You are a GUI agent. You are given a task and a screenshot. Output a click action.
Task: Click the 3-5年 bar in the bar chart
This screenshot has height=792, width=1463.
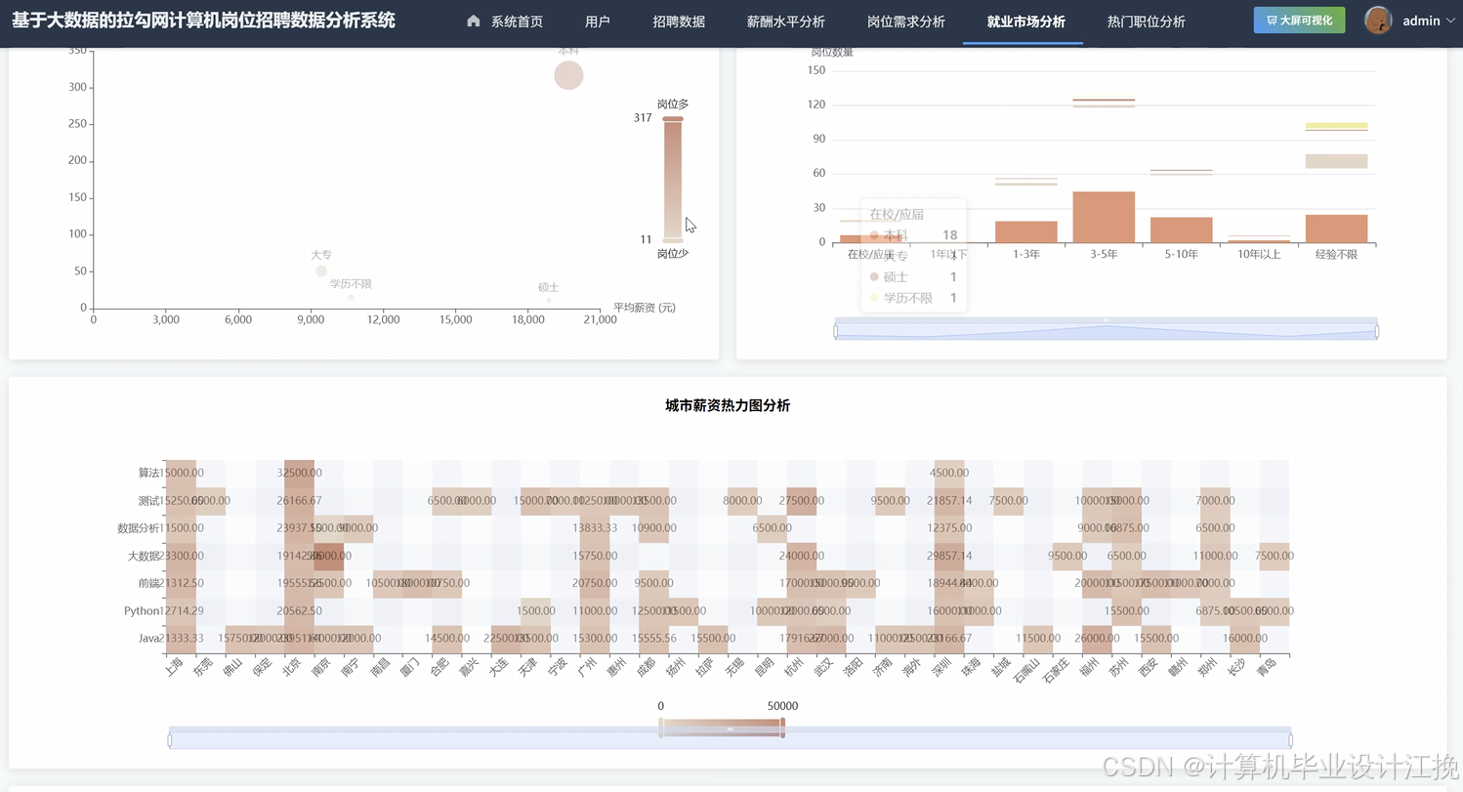tap(1105, 217)
